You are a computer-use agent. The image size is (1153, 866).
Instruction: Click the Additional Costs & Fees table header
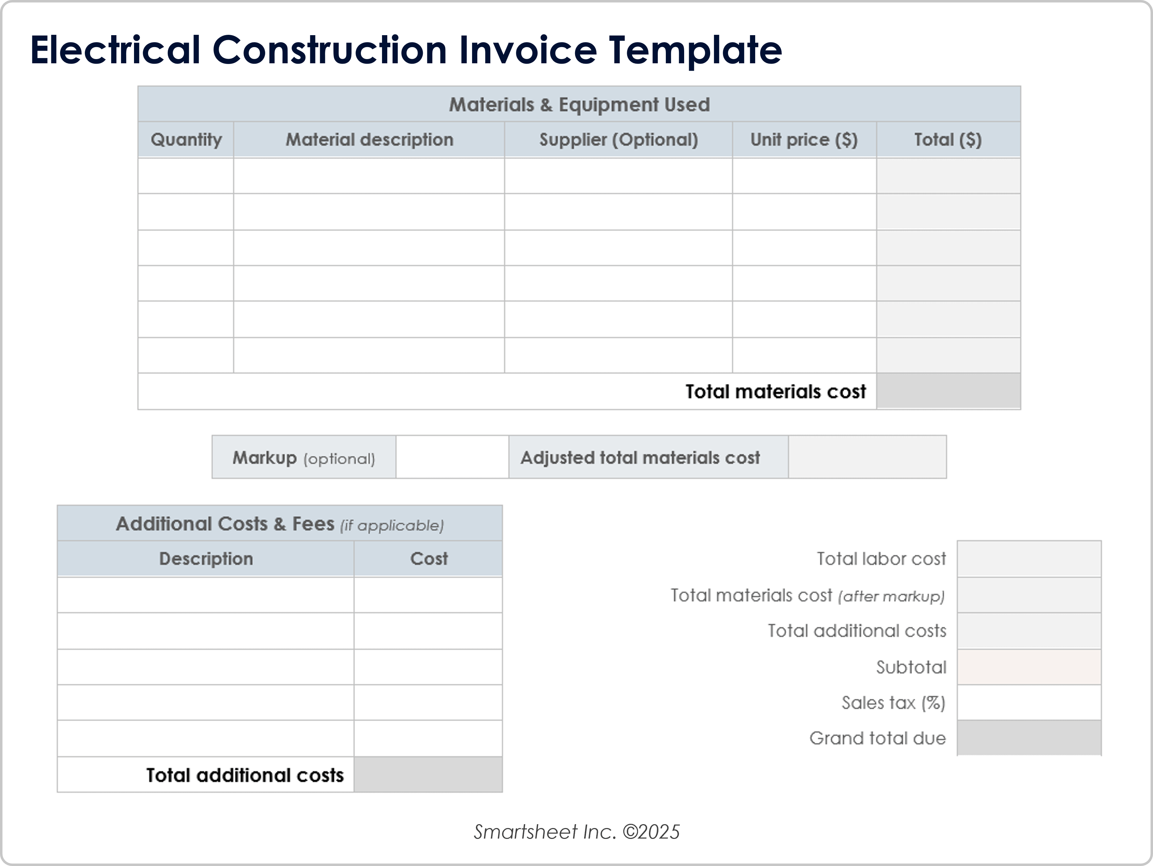point(279,524)
